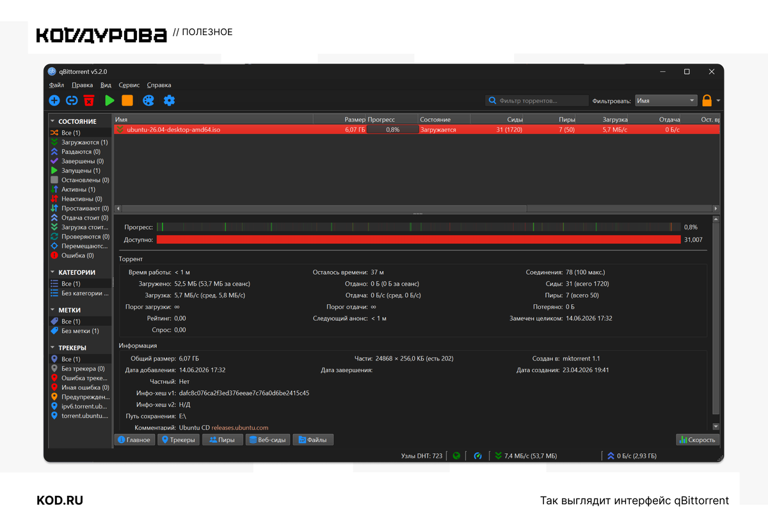Open releases.ubuntu.com comment link
This screenshot has width=768, height=526.
pos(240,428)
